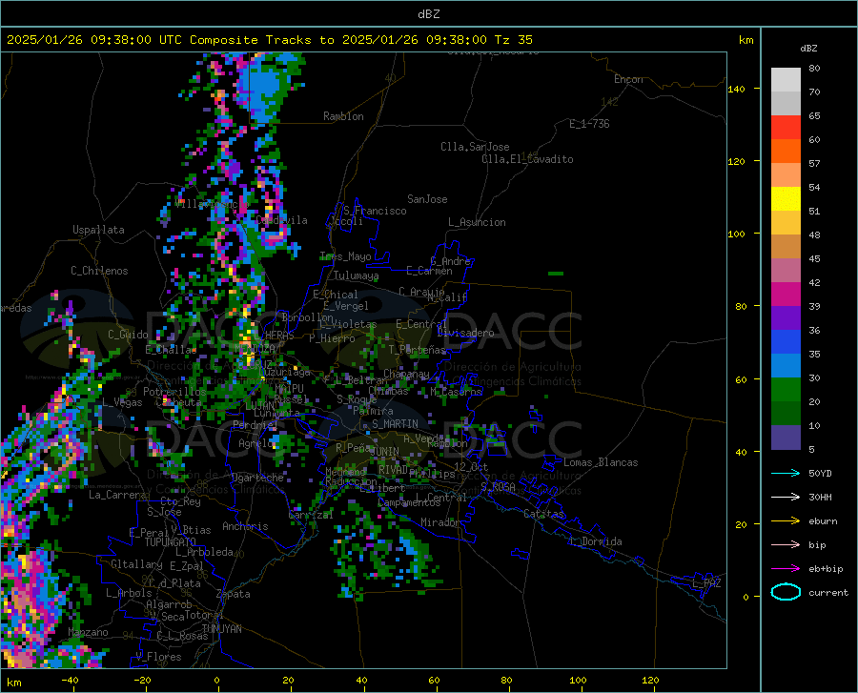Click the cyan 50YD track arrow in legend

[x=786, y=473]
